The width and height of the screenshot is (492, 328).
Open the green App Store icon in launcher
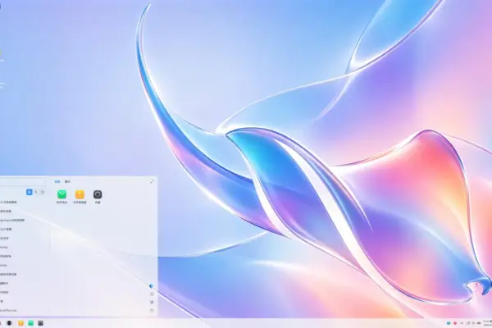tap(61, 194)
